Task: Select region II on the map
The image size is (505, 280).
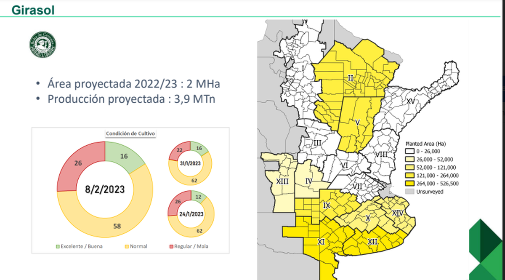Action: pos(350,78)
